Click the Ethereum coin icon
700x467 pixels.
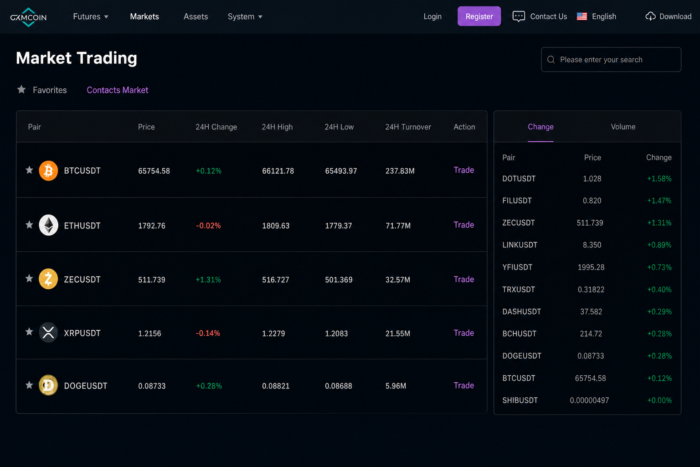[x=48, y=225]
